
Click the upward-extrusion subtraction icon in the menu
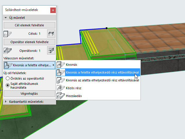61,72
